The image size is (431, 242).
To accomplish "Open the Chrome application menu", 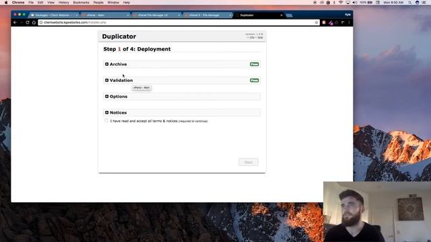I will 18,3.
